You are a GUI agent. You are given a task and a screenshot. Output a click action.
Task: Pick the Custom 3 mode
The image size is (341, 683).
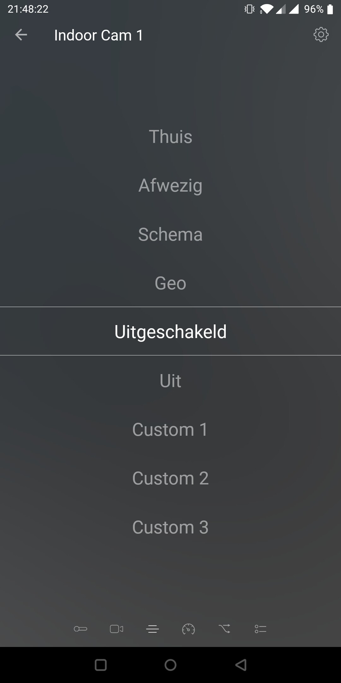tap(170, 527)
